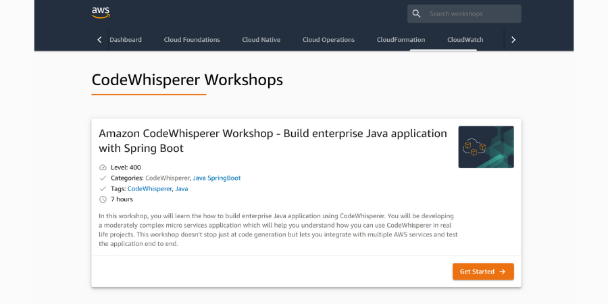
Task: Go to the Cloud Operations tab
Action: click(x=328, y=40)
